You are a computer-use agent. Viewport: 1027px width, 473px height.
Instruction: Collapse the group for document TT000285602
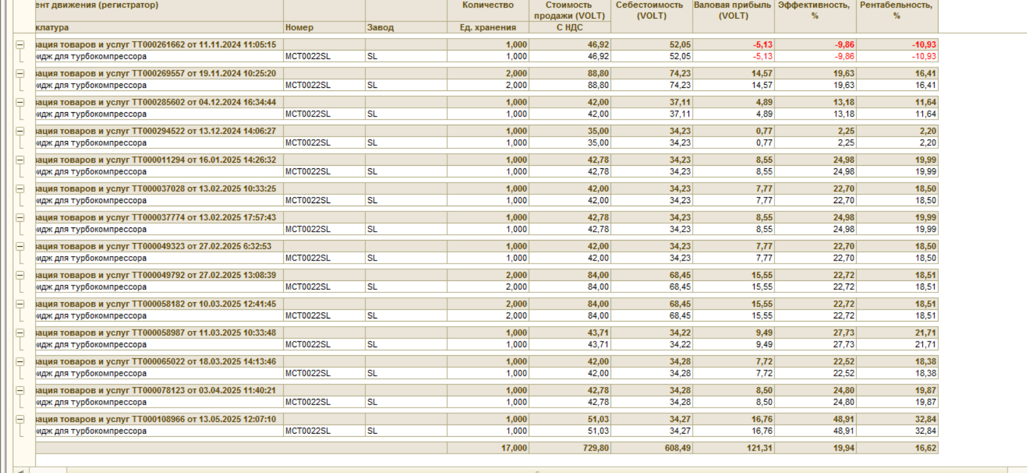(x=20, y=102)
